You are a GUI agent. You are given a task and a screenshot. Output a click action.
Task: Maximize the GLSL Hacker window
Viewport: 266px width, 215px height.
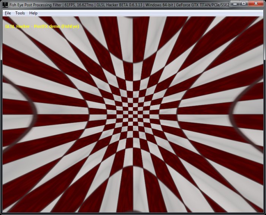[x=244, y=3]
